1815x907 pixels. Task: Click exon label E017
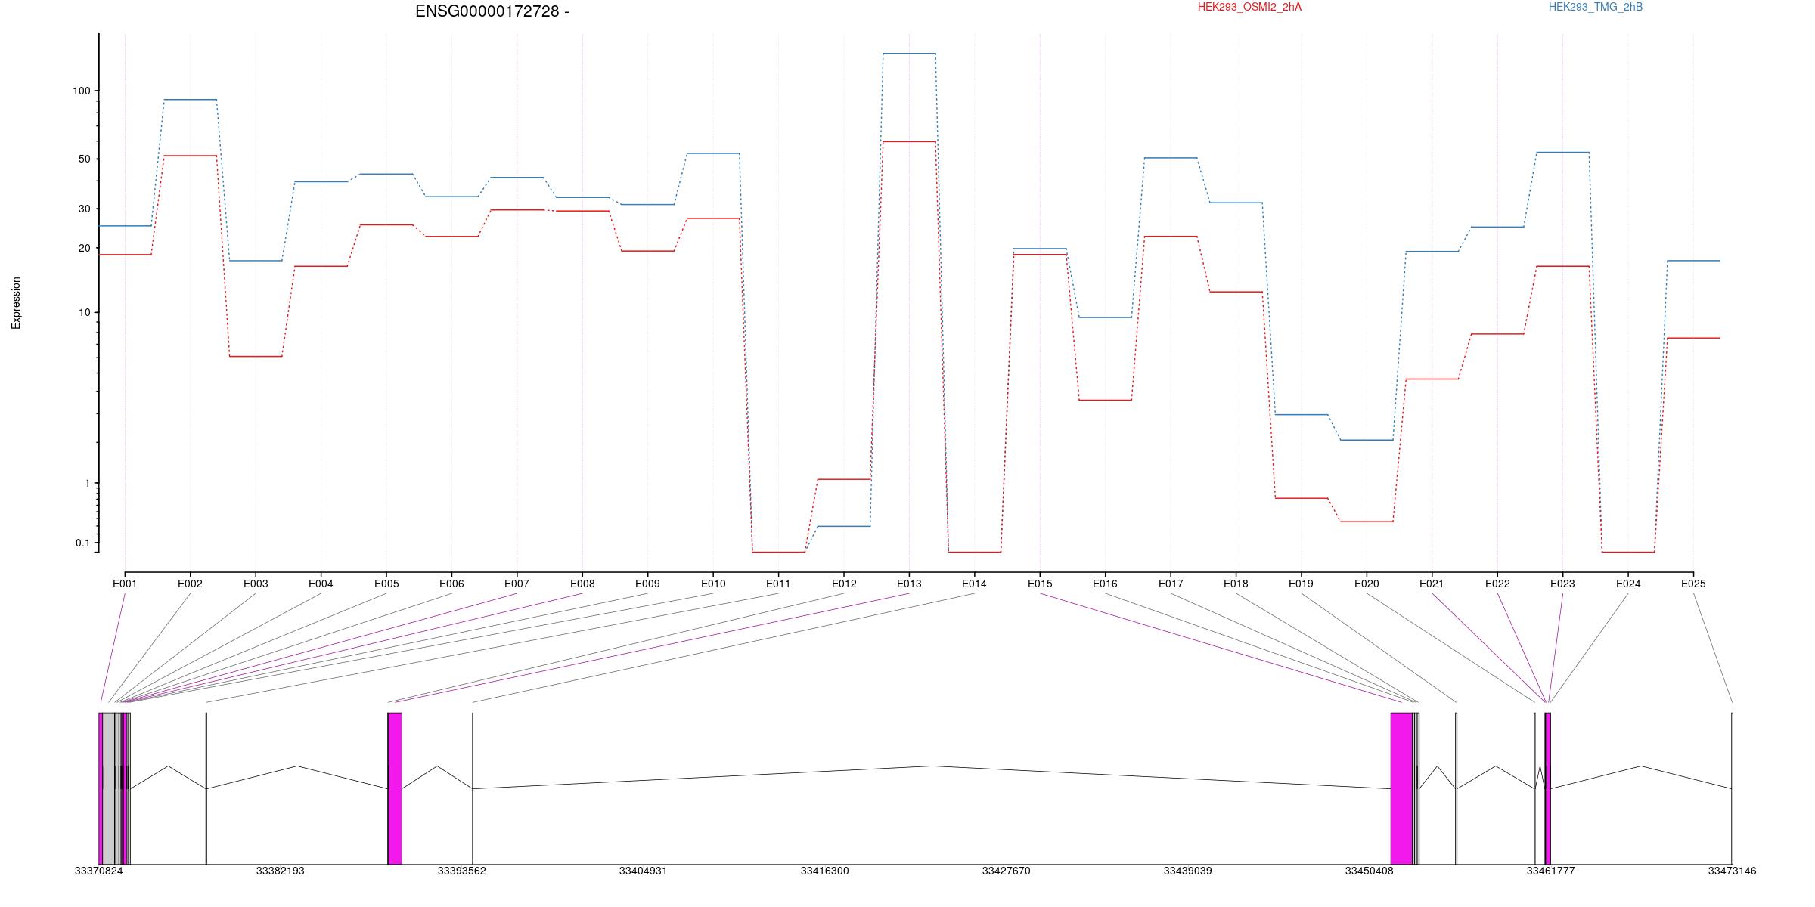[1171, 584]
